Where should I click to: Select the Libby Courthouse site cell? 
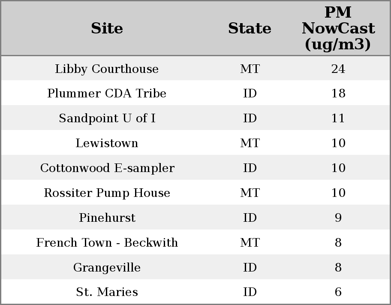pyautogui.click(x=107, y=69)
